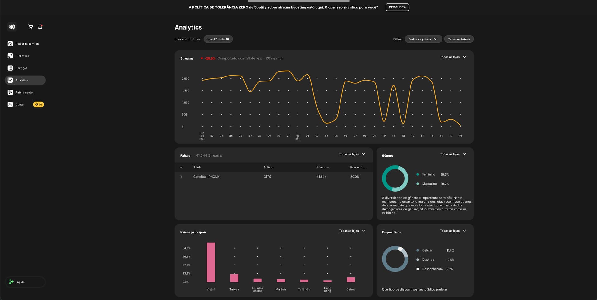The image size is (597, 300).
Task: Click the Serviços grid icon
Action: [x=10, y=68]
